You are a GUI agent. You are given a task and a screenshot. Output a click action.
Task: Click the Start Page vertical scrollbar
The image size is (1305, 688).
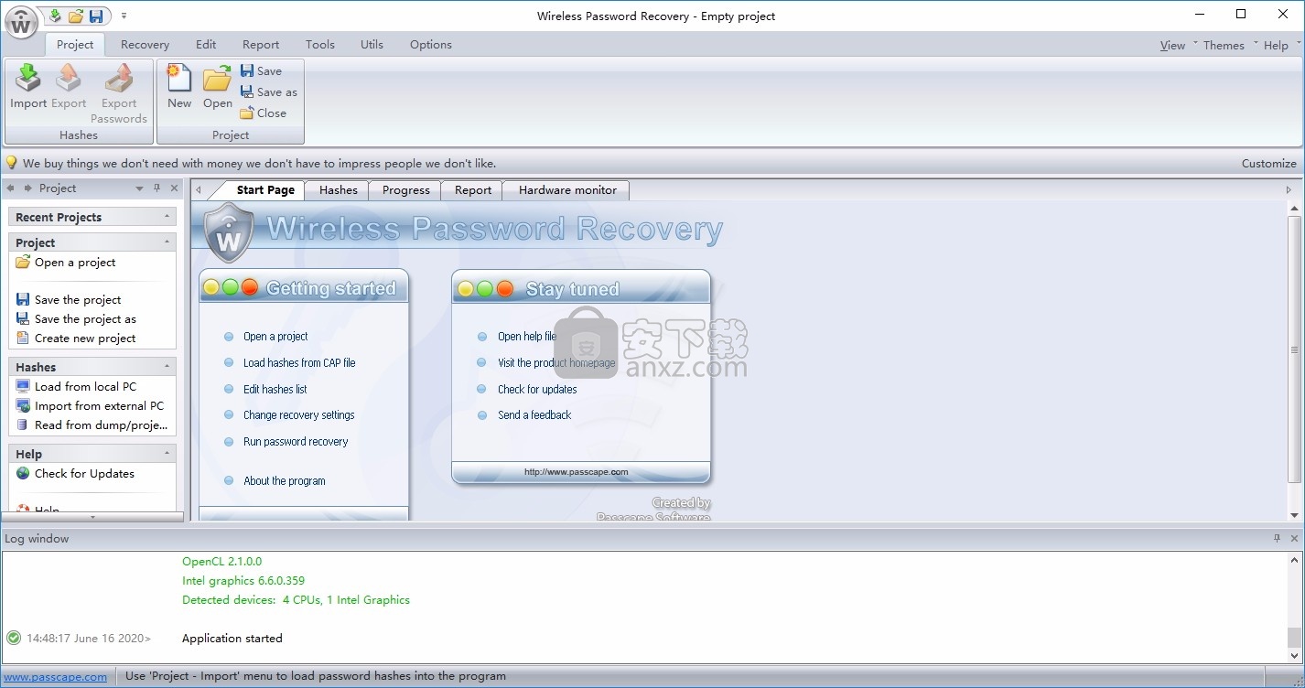coord(1294,351)
